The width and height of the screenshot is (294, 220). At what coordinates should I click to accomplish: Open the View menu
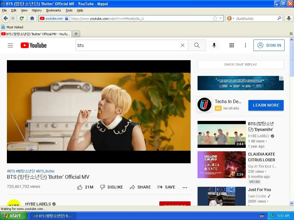(24, 11)
